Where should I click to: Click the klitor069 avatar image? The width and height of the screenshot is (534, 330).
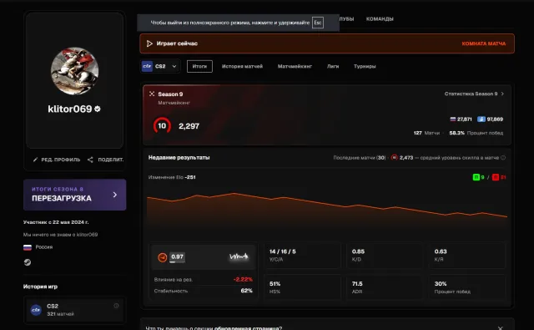tap(74, 71)
